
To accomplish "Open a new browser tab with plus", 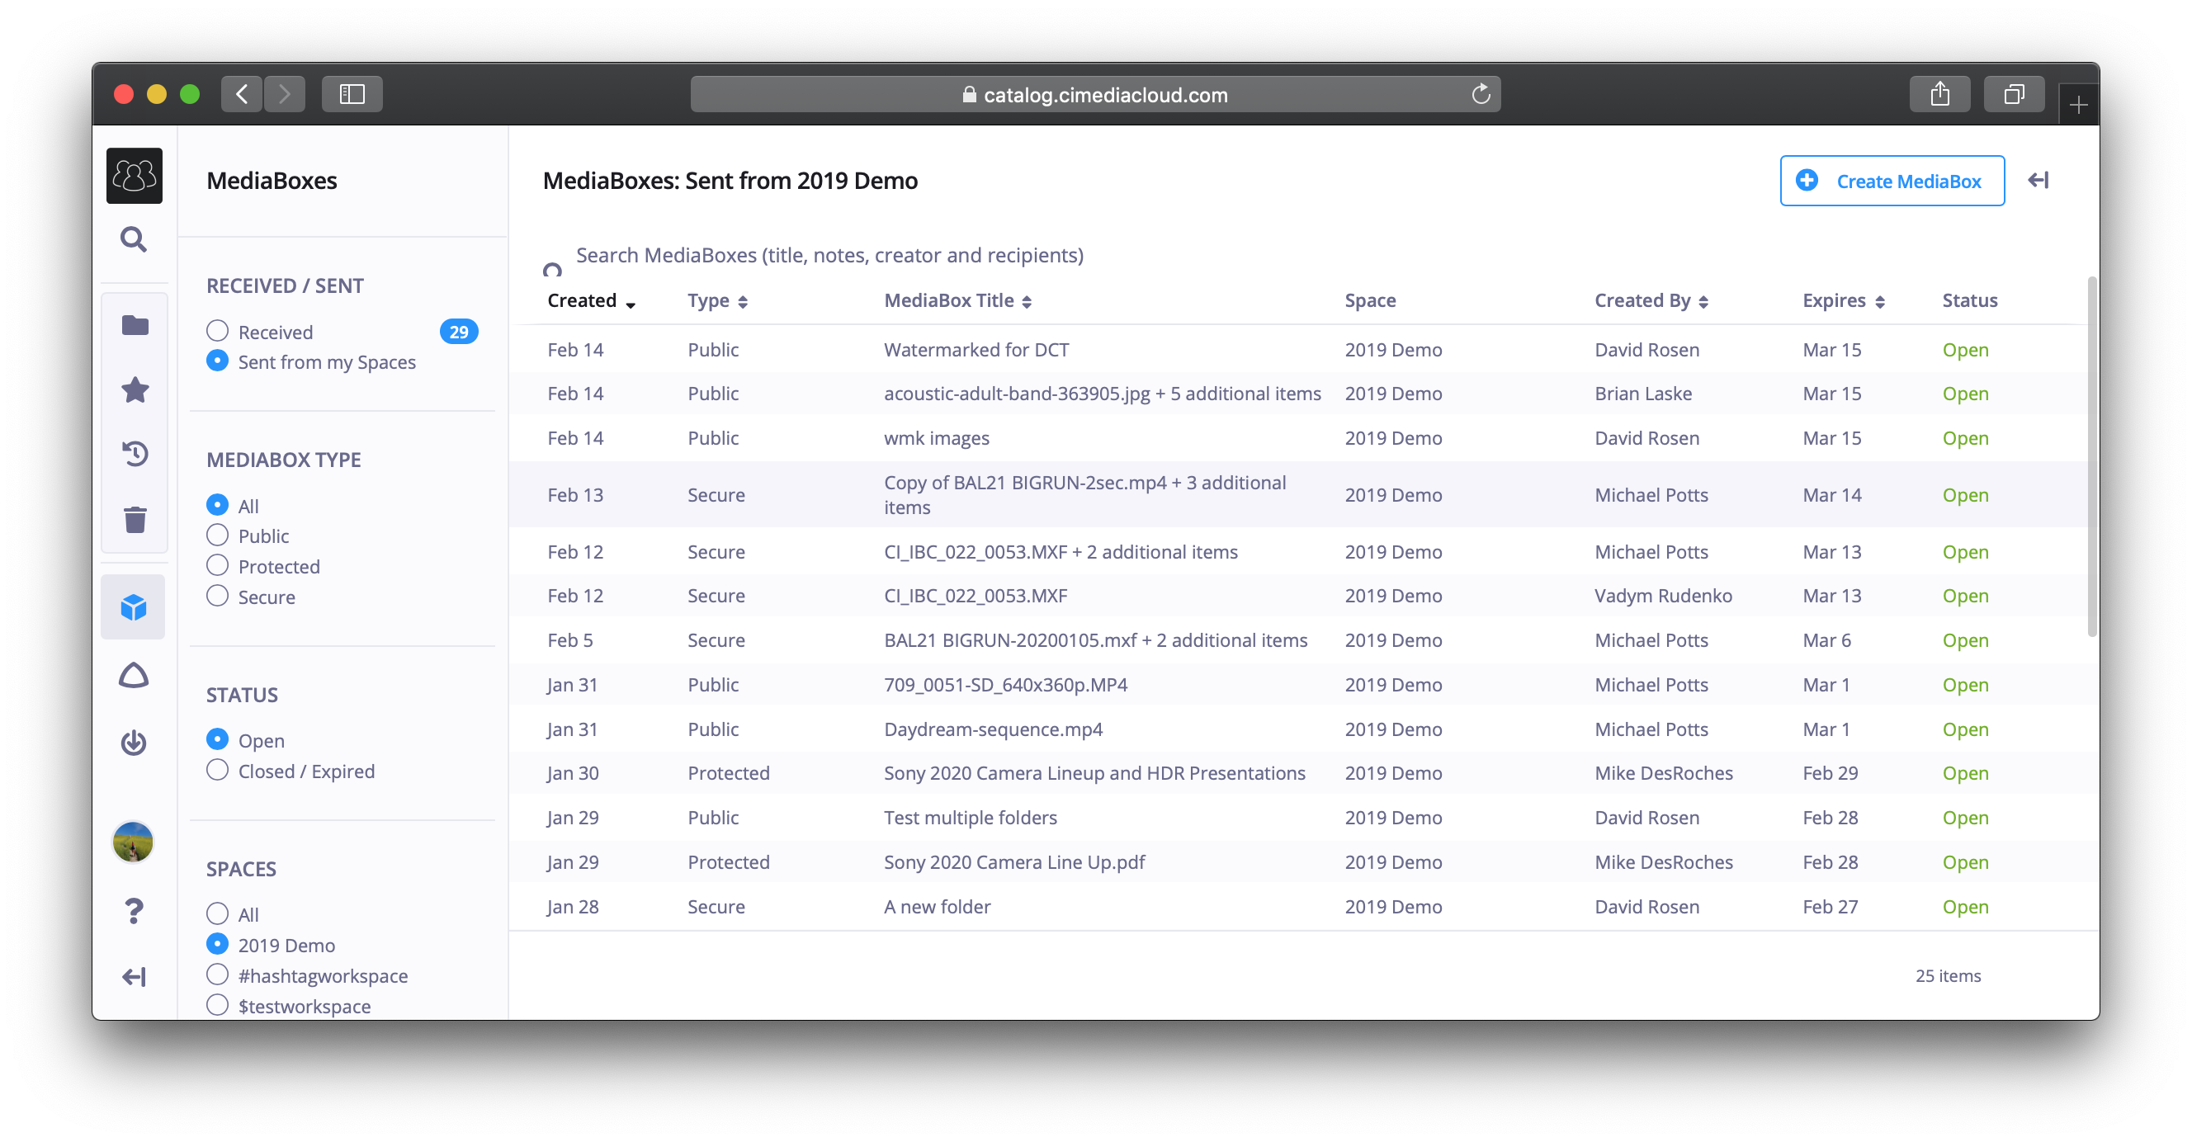I will (2078, 105).
